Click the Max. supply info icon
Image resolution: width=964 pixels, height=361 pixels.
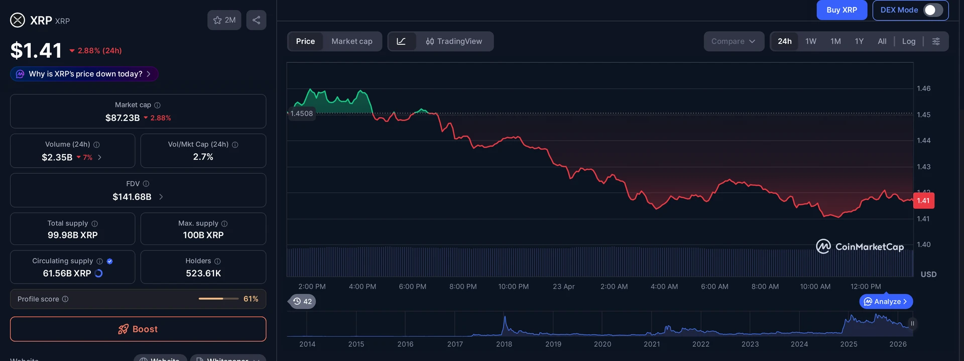click(x=224, y=223)
